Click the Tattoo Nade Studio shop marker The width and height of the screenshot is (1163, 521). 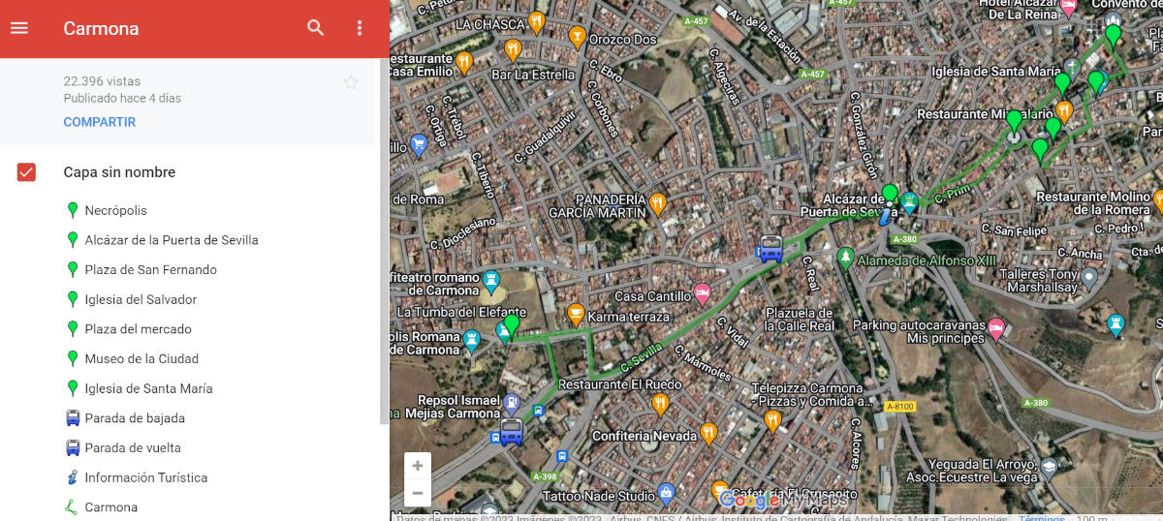point(666,493)
